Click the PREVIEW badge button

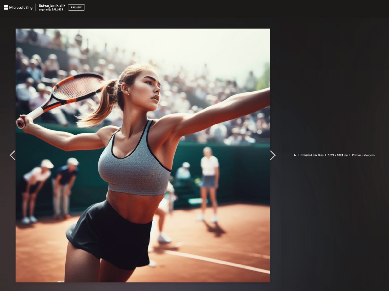pos(77,7)
